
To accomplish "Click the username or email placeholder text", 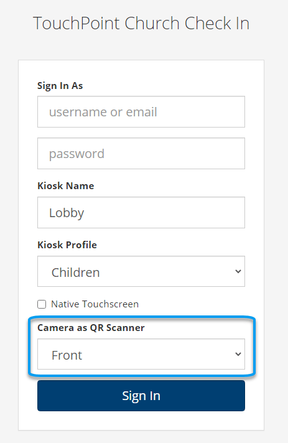I will (103, 112).
